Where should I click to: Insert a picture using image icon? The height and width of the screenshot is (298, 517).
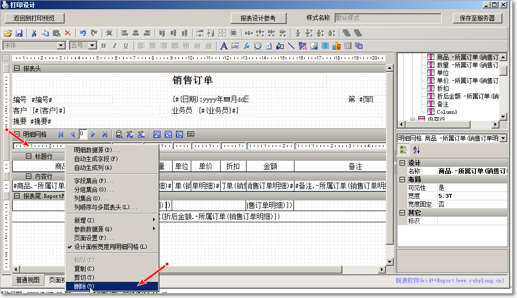pyautogui.click(x=314, y=46)
